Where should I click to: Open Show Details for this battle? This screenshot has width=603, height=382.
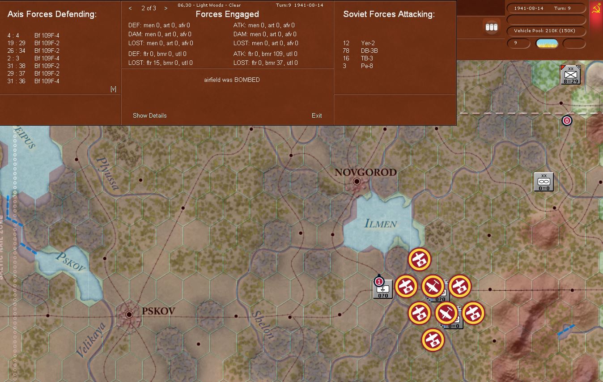click(x=150, y=115)
